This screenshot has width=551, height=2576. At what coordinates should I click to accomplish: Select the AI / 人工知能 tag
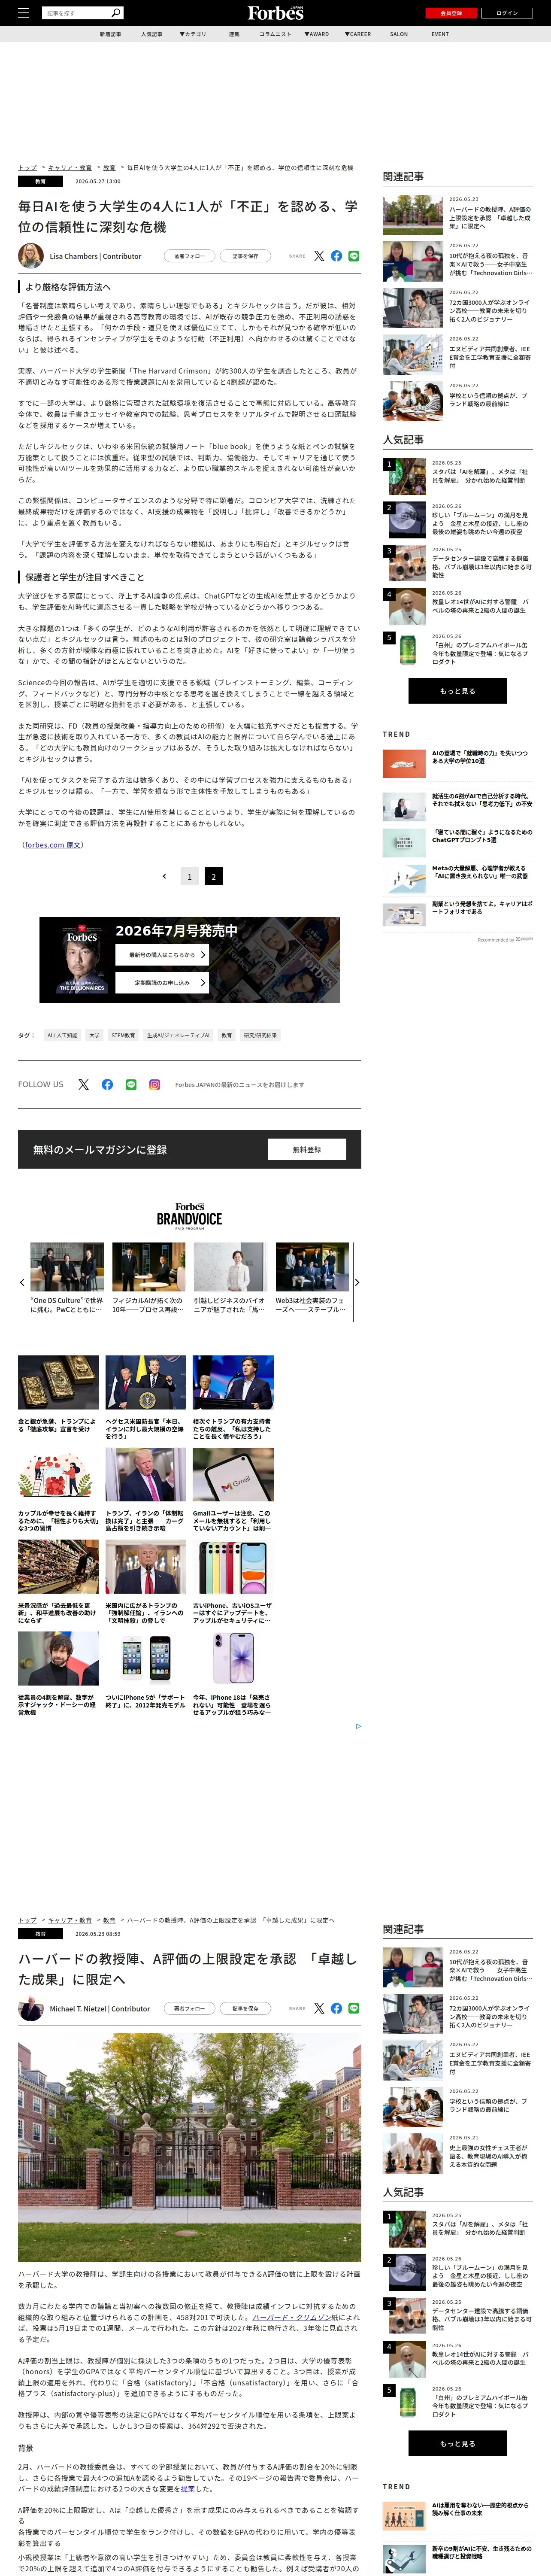[x=62, y=1035]
